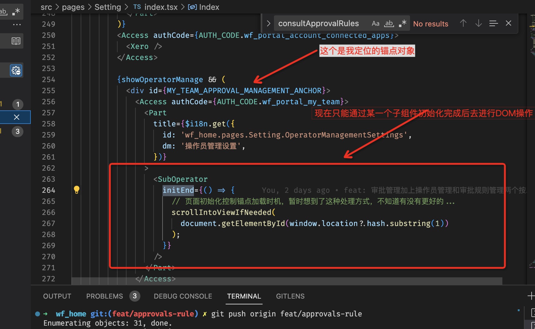This screenshot has height=329, width=535.
Task: Toggle Find in Selection icon
Action: click(x=493, y=23)
